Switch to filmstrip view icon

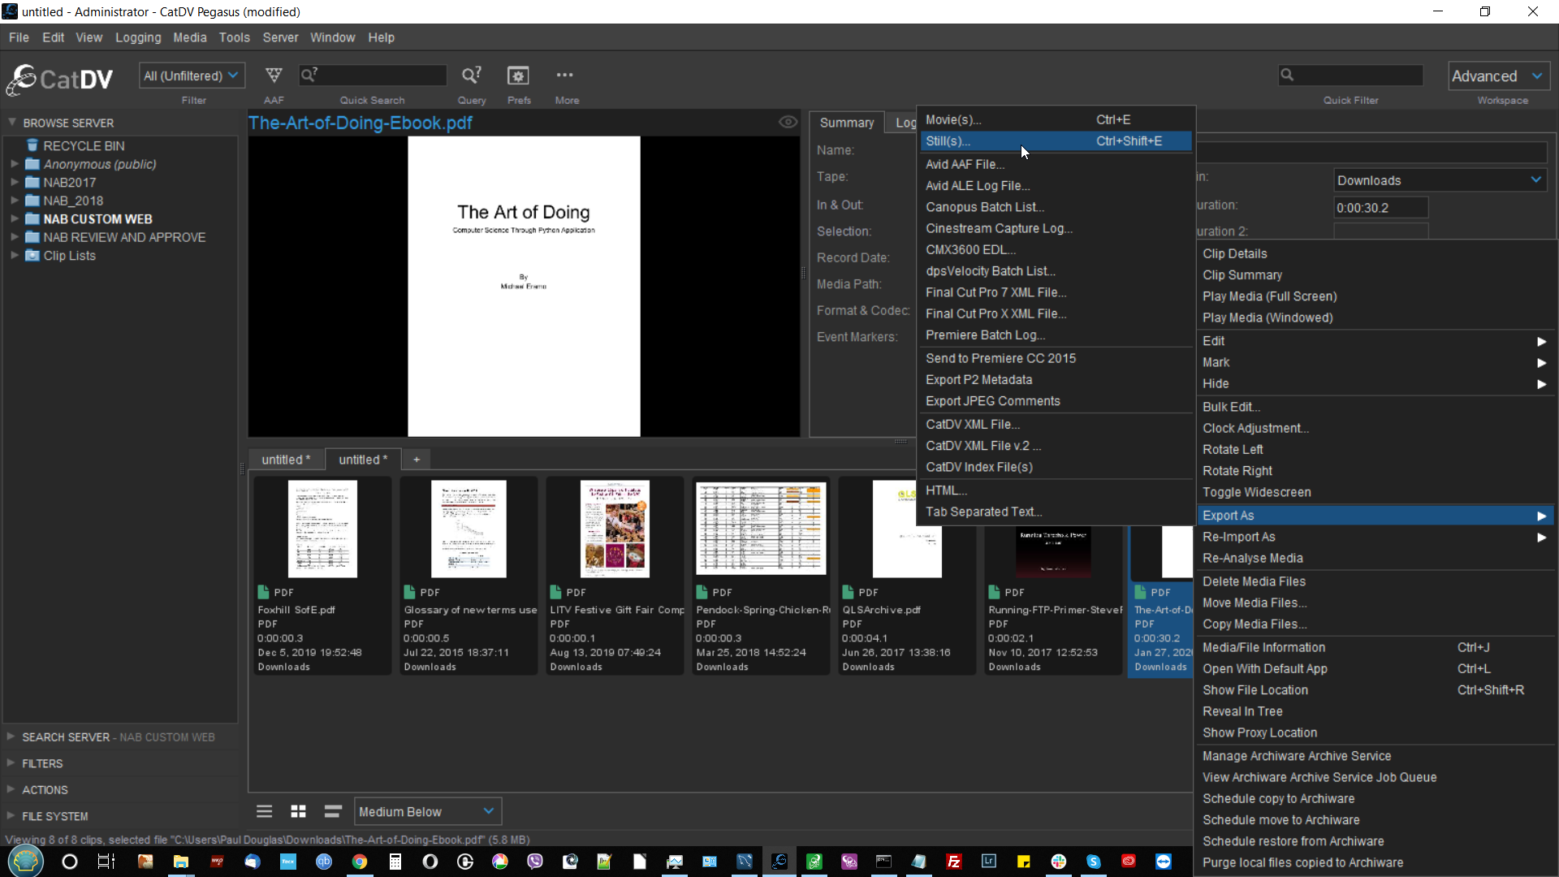click(333, 811)
